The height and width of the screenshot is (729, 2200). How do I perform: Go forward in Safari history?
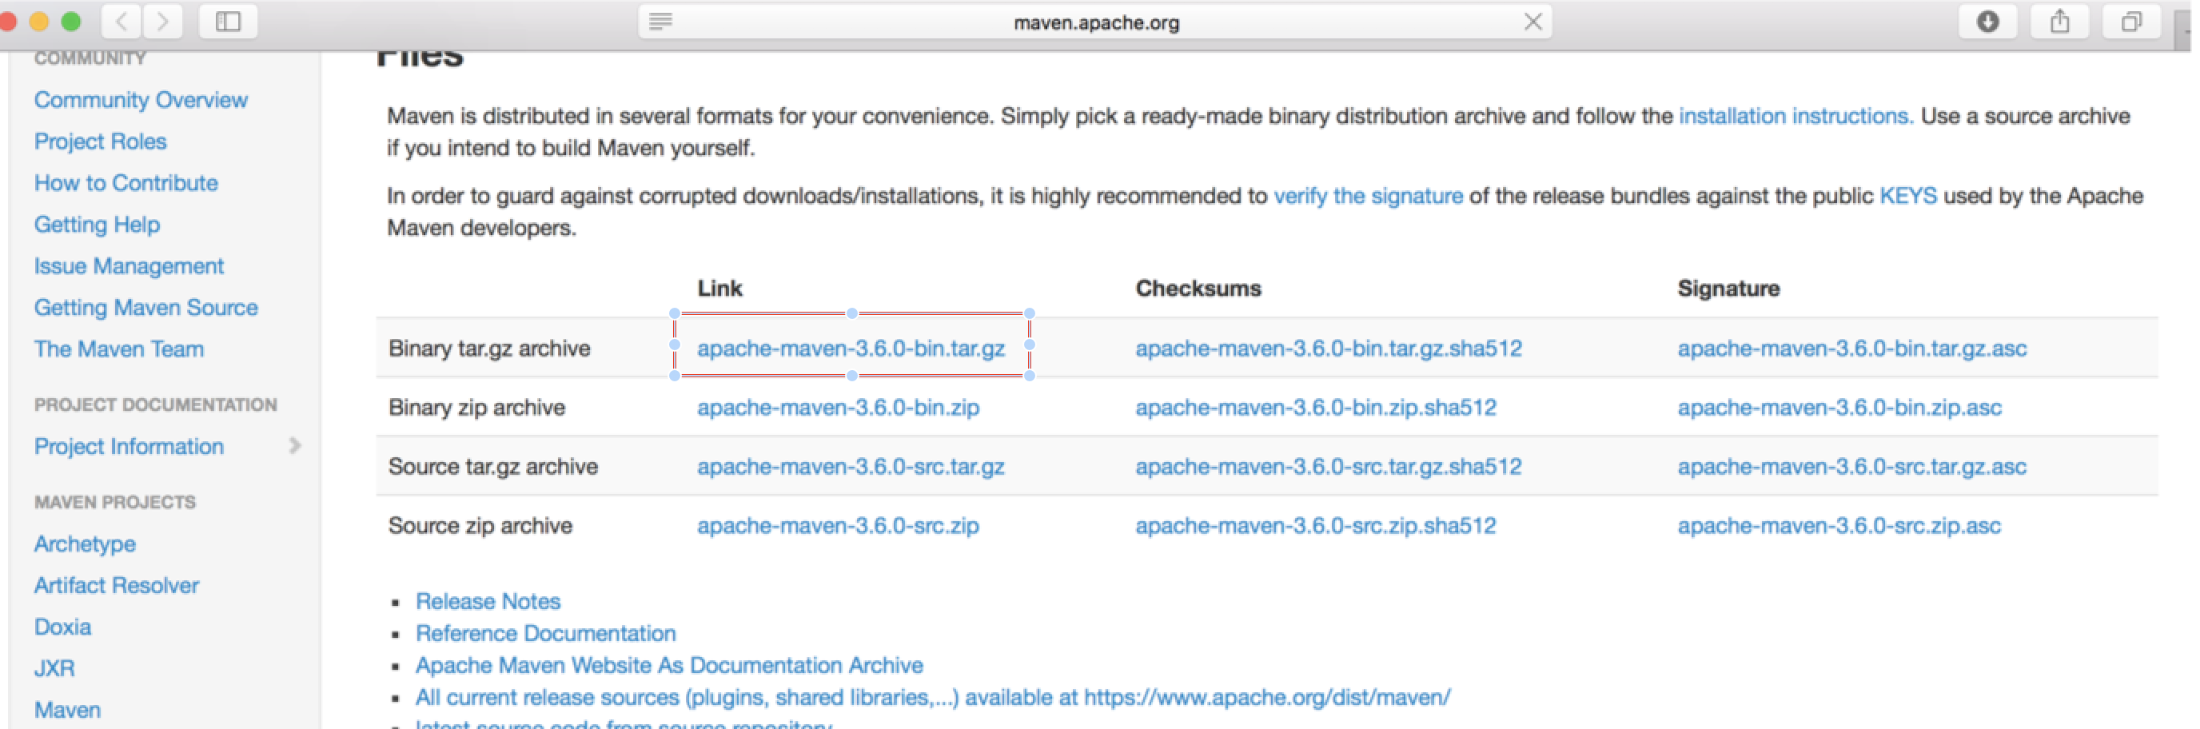click(162, 22)
